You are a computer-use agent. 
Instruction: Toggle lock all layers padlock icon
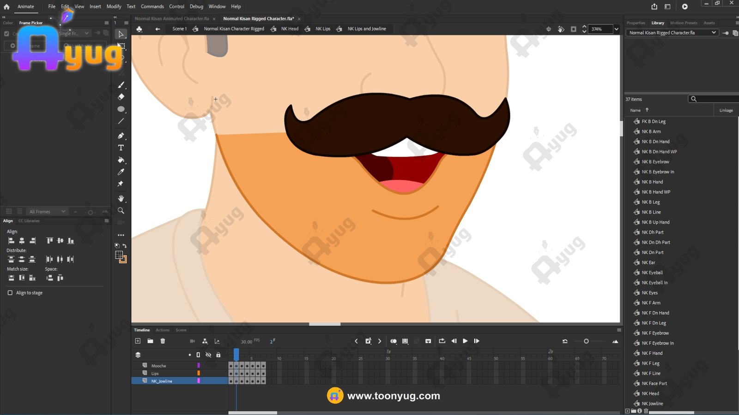pyautogui.click(x=218, y=355)
